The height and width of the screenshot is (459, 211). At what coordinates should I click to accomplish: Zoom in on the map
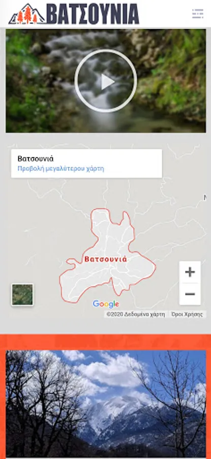pos(190,272)
